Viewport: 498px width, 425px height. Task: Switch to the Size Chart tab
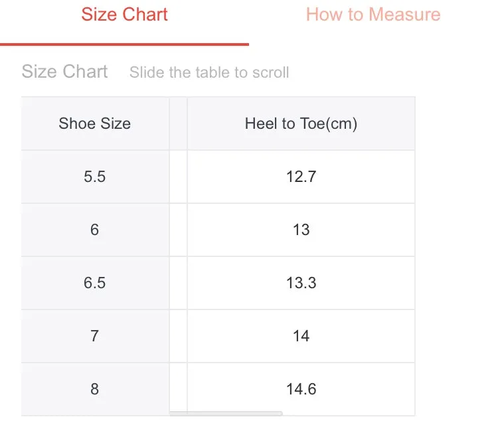(x=124, y=15)
